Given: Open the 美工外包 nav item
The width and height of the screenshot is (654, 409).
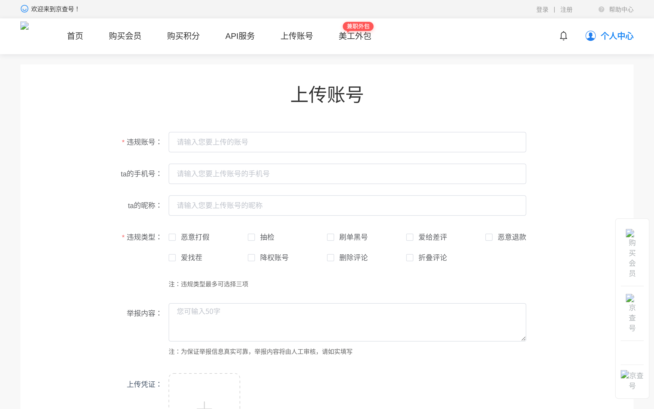Looking at the screenshot, I should click(x=355, y=36).
